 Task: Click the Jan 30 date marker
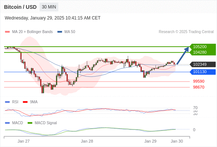[177, 141]
